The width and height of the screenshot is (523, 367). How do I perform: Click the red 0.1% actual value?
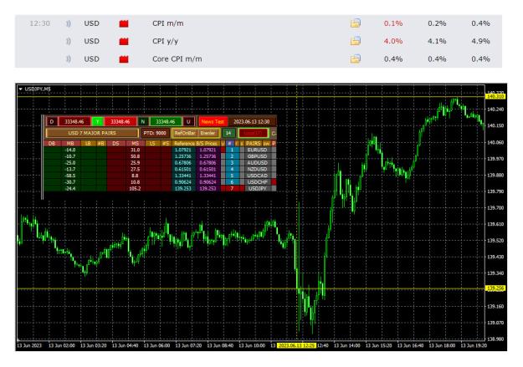click(393, 23)
